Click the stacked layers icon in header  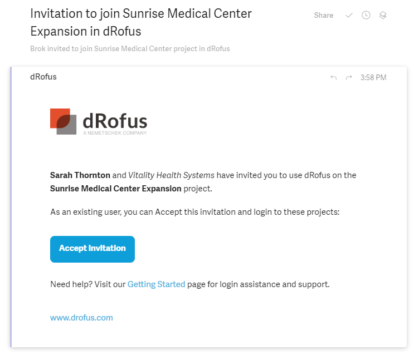(383, 16)
